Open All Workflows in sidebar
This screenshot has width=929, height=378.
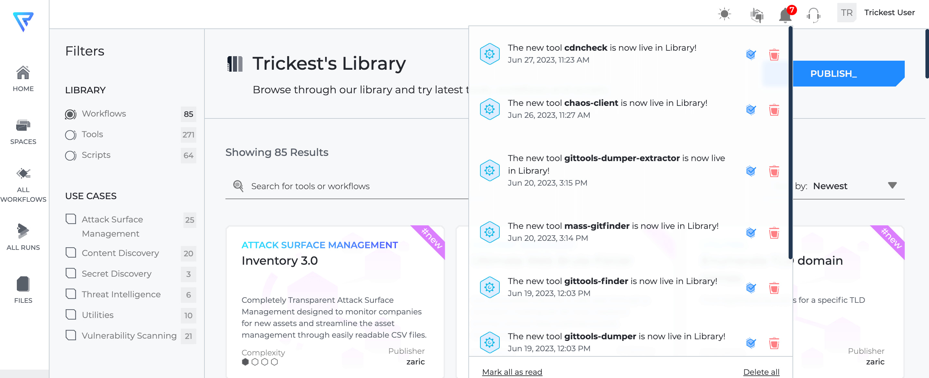23,185
